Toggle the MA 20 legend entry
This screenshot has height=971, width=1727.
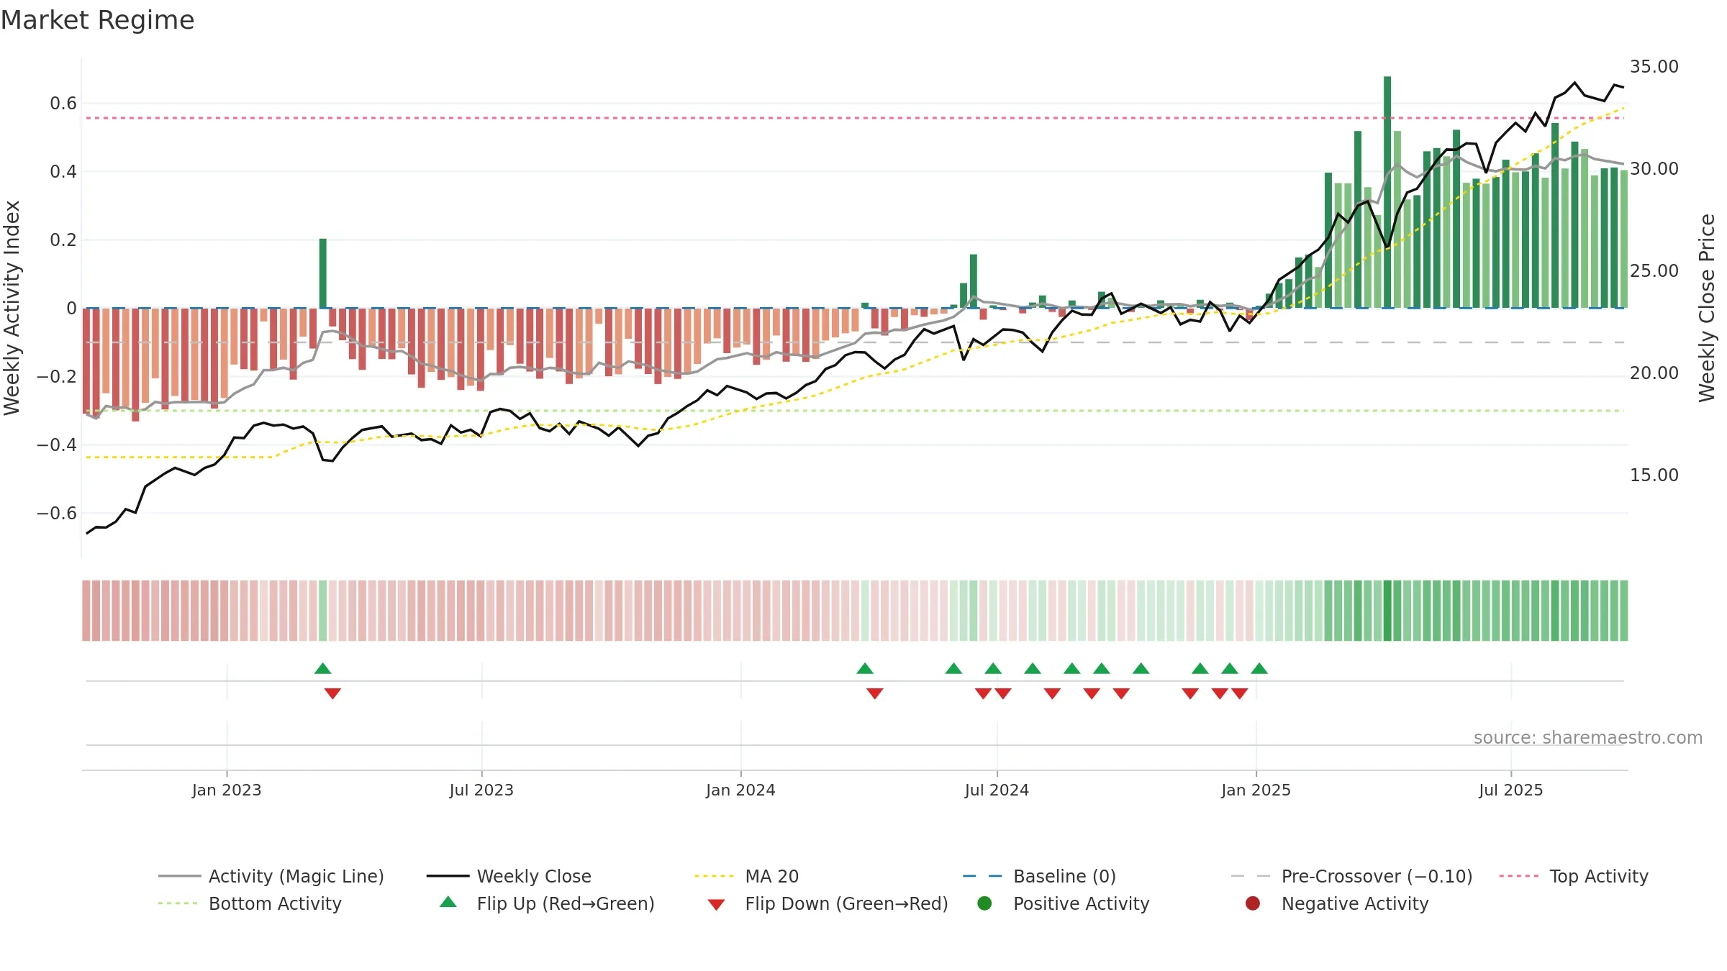pos(746,876)
